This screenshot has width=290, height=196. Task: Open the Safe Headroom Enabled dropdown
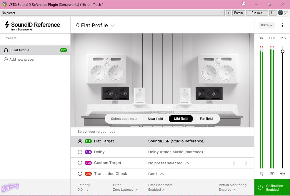point(157,190)
